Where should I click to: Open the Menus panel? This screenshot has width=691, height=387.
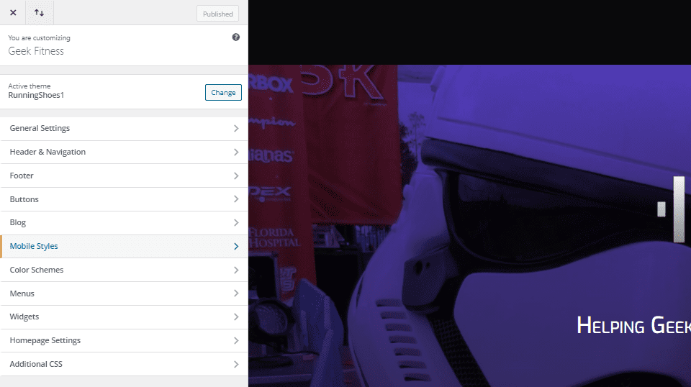point(124,293)
